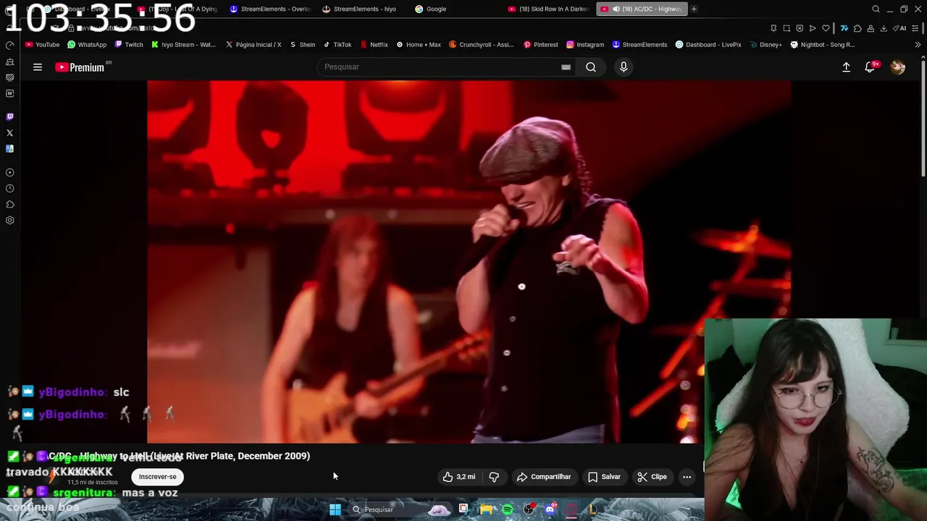The image size is (927, 521).
Task: Open the Home • Max bookmark
Action: pos(419,44)
